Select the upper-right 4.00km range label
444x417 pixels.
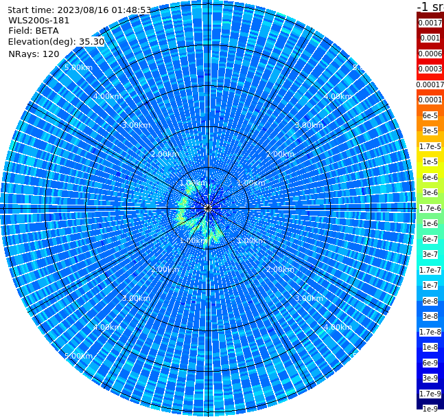pos(338,96)
